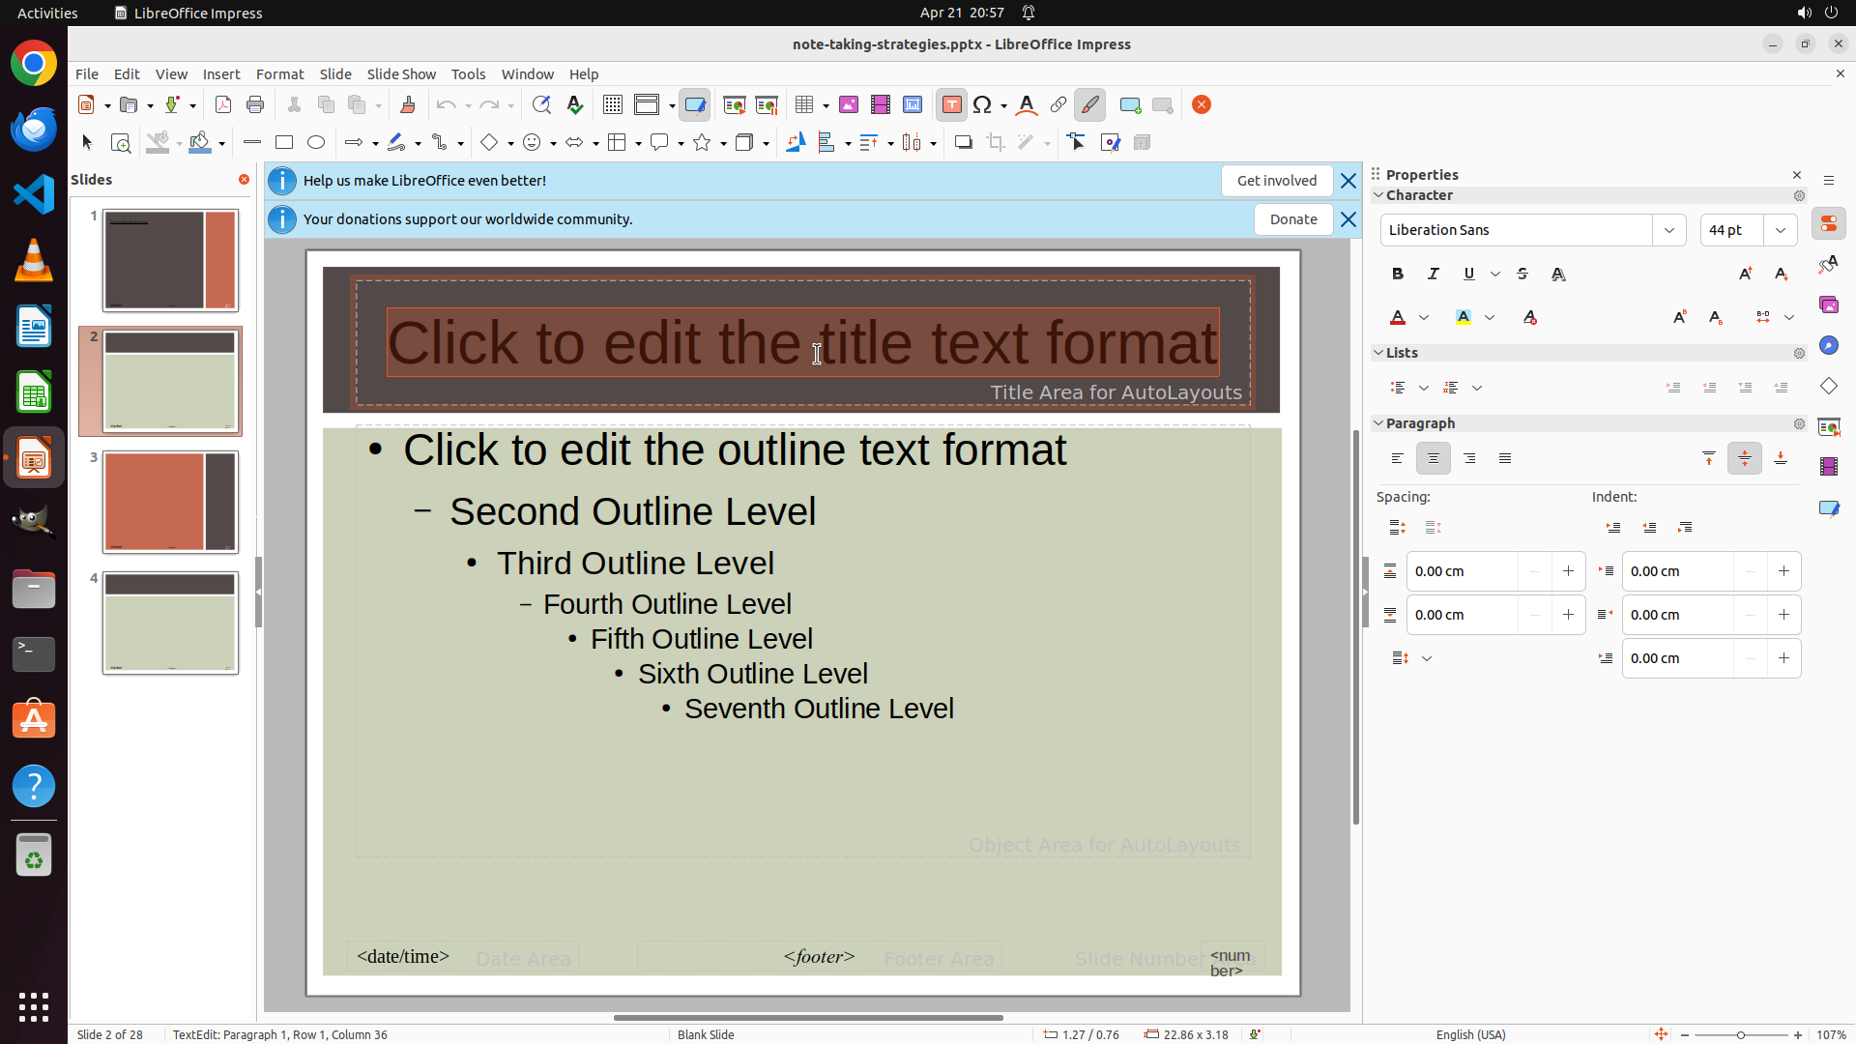Click the Get involved button
This screenshot has width=1856, height=1044.
1276,181
